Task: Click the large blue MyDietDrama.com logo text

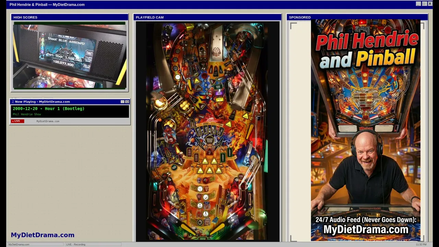Action: pyautogui.click(x=43, y=235)
